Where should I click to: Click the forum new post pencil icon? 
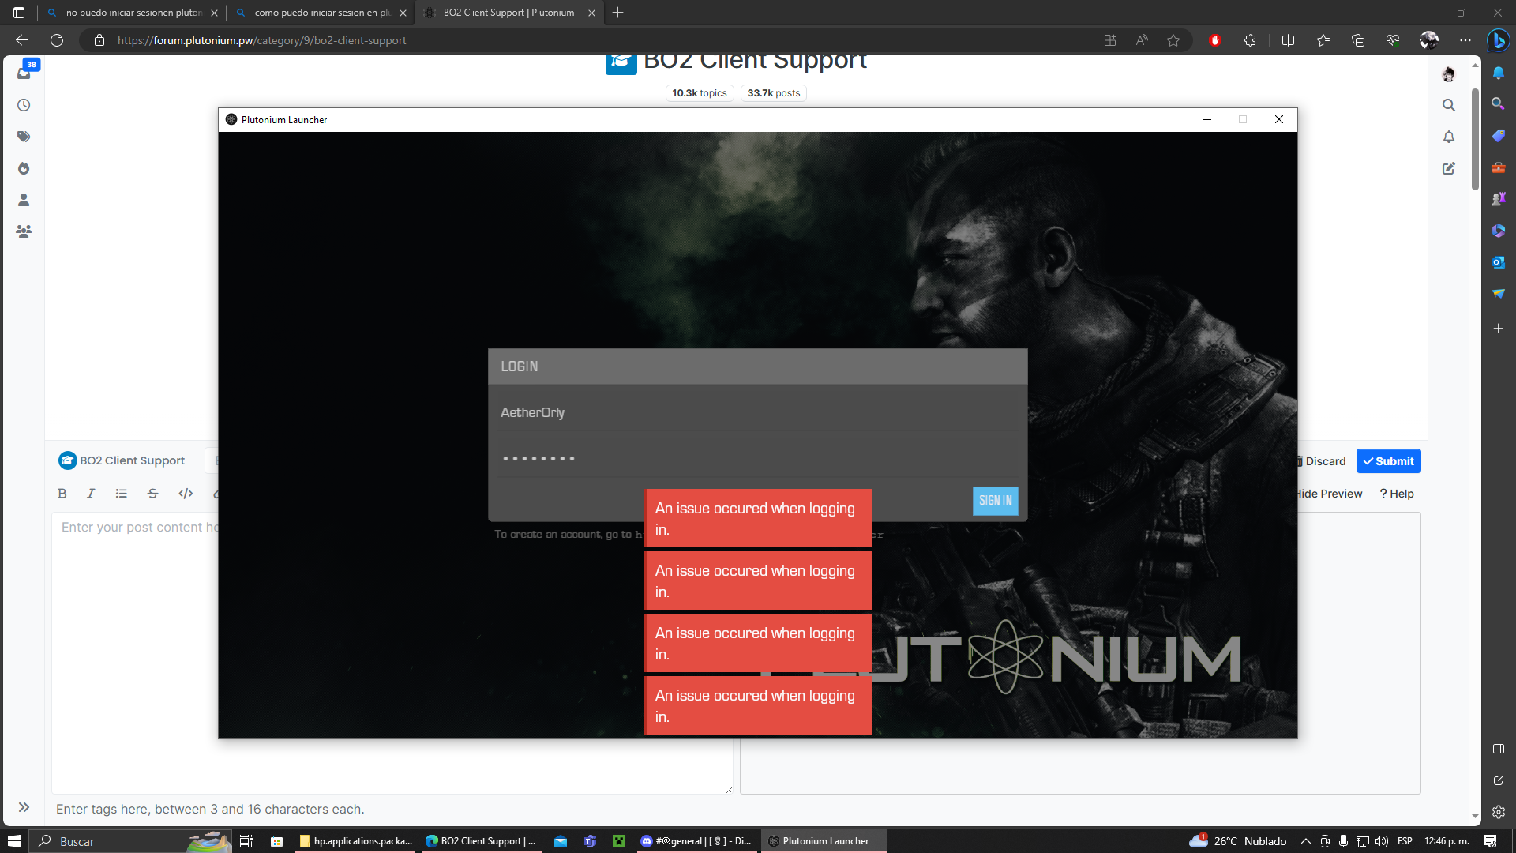(1448, 168)
